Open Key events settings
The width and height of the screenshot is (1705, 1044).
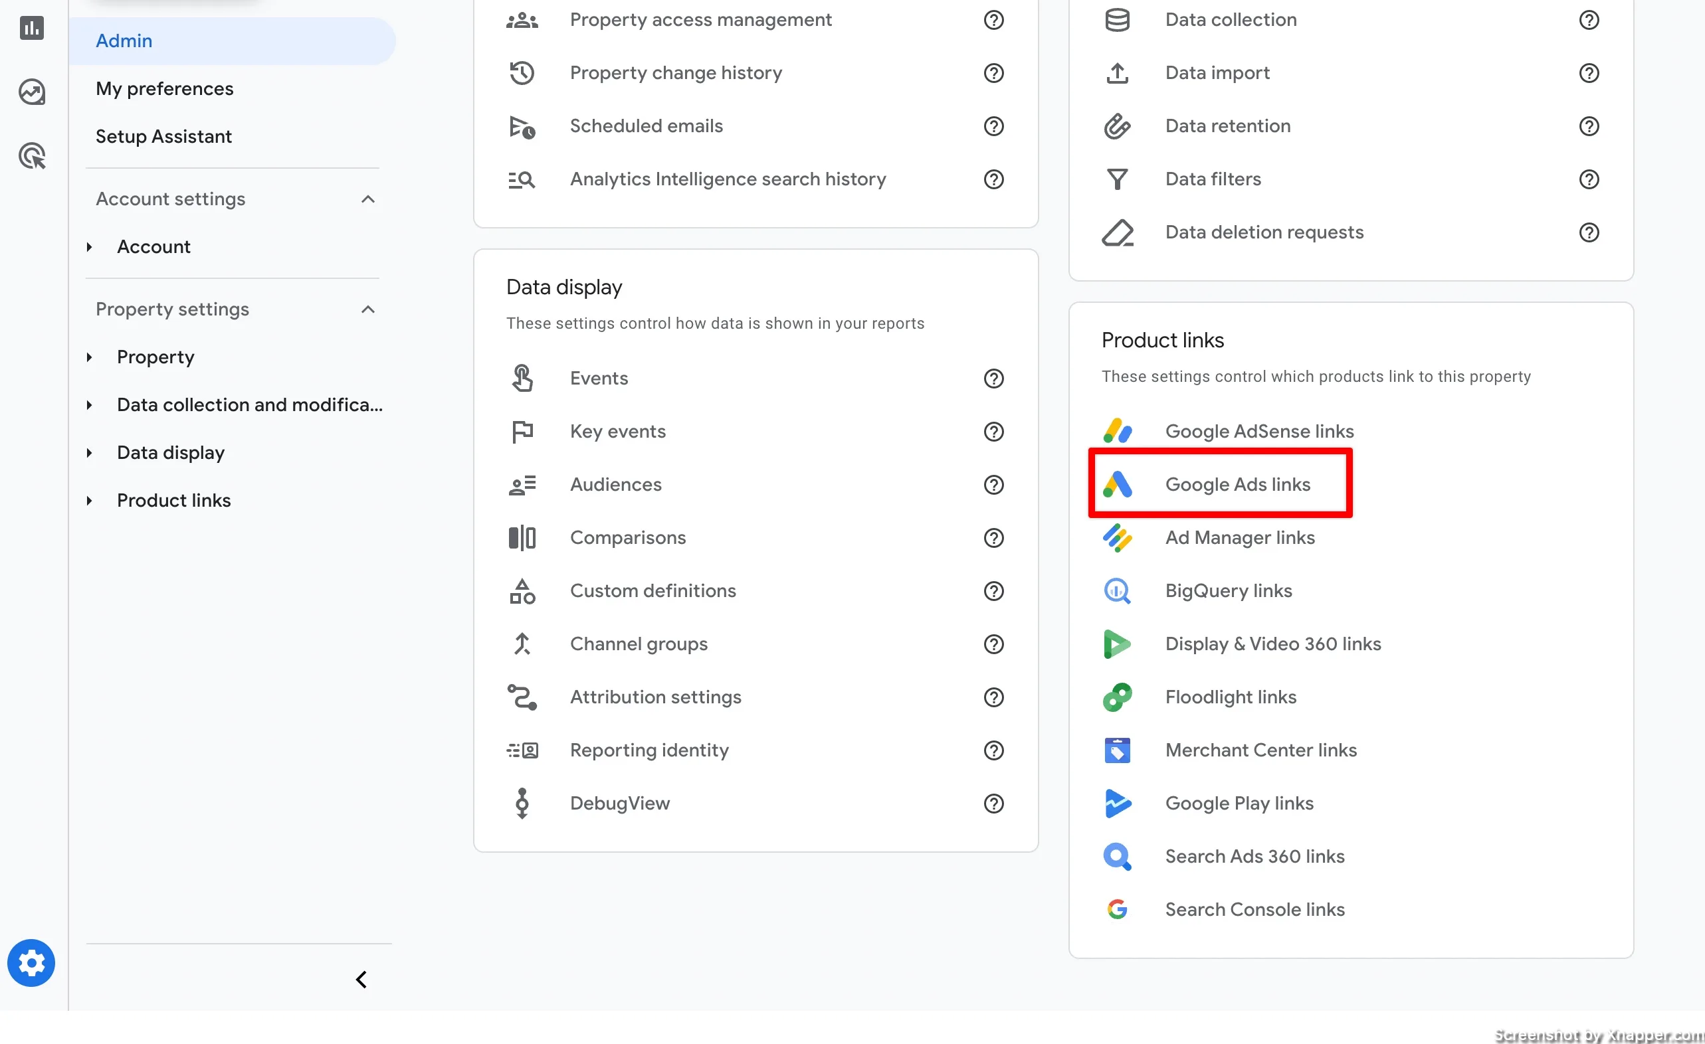coord(617,432)
